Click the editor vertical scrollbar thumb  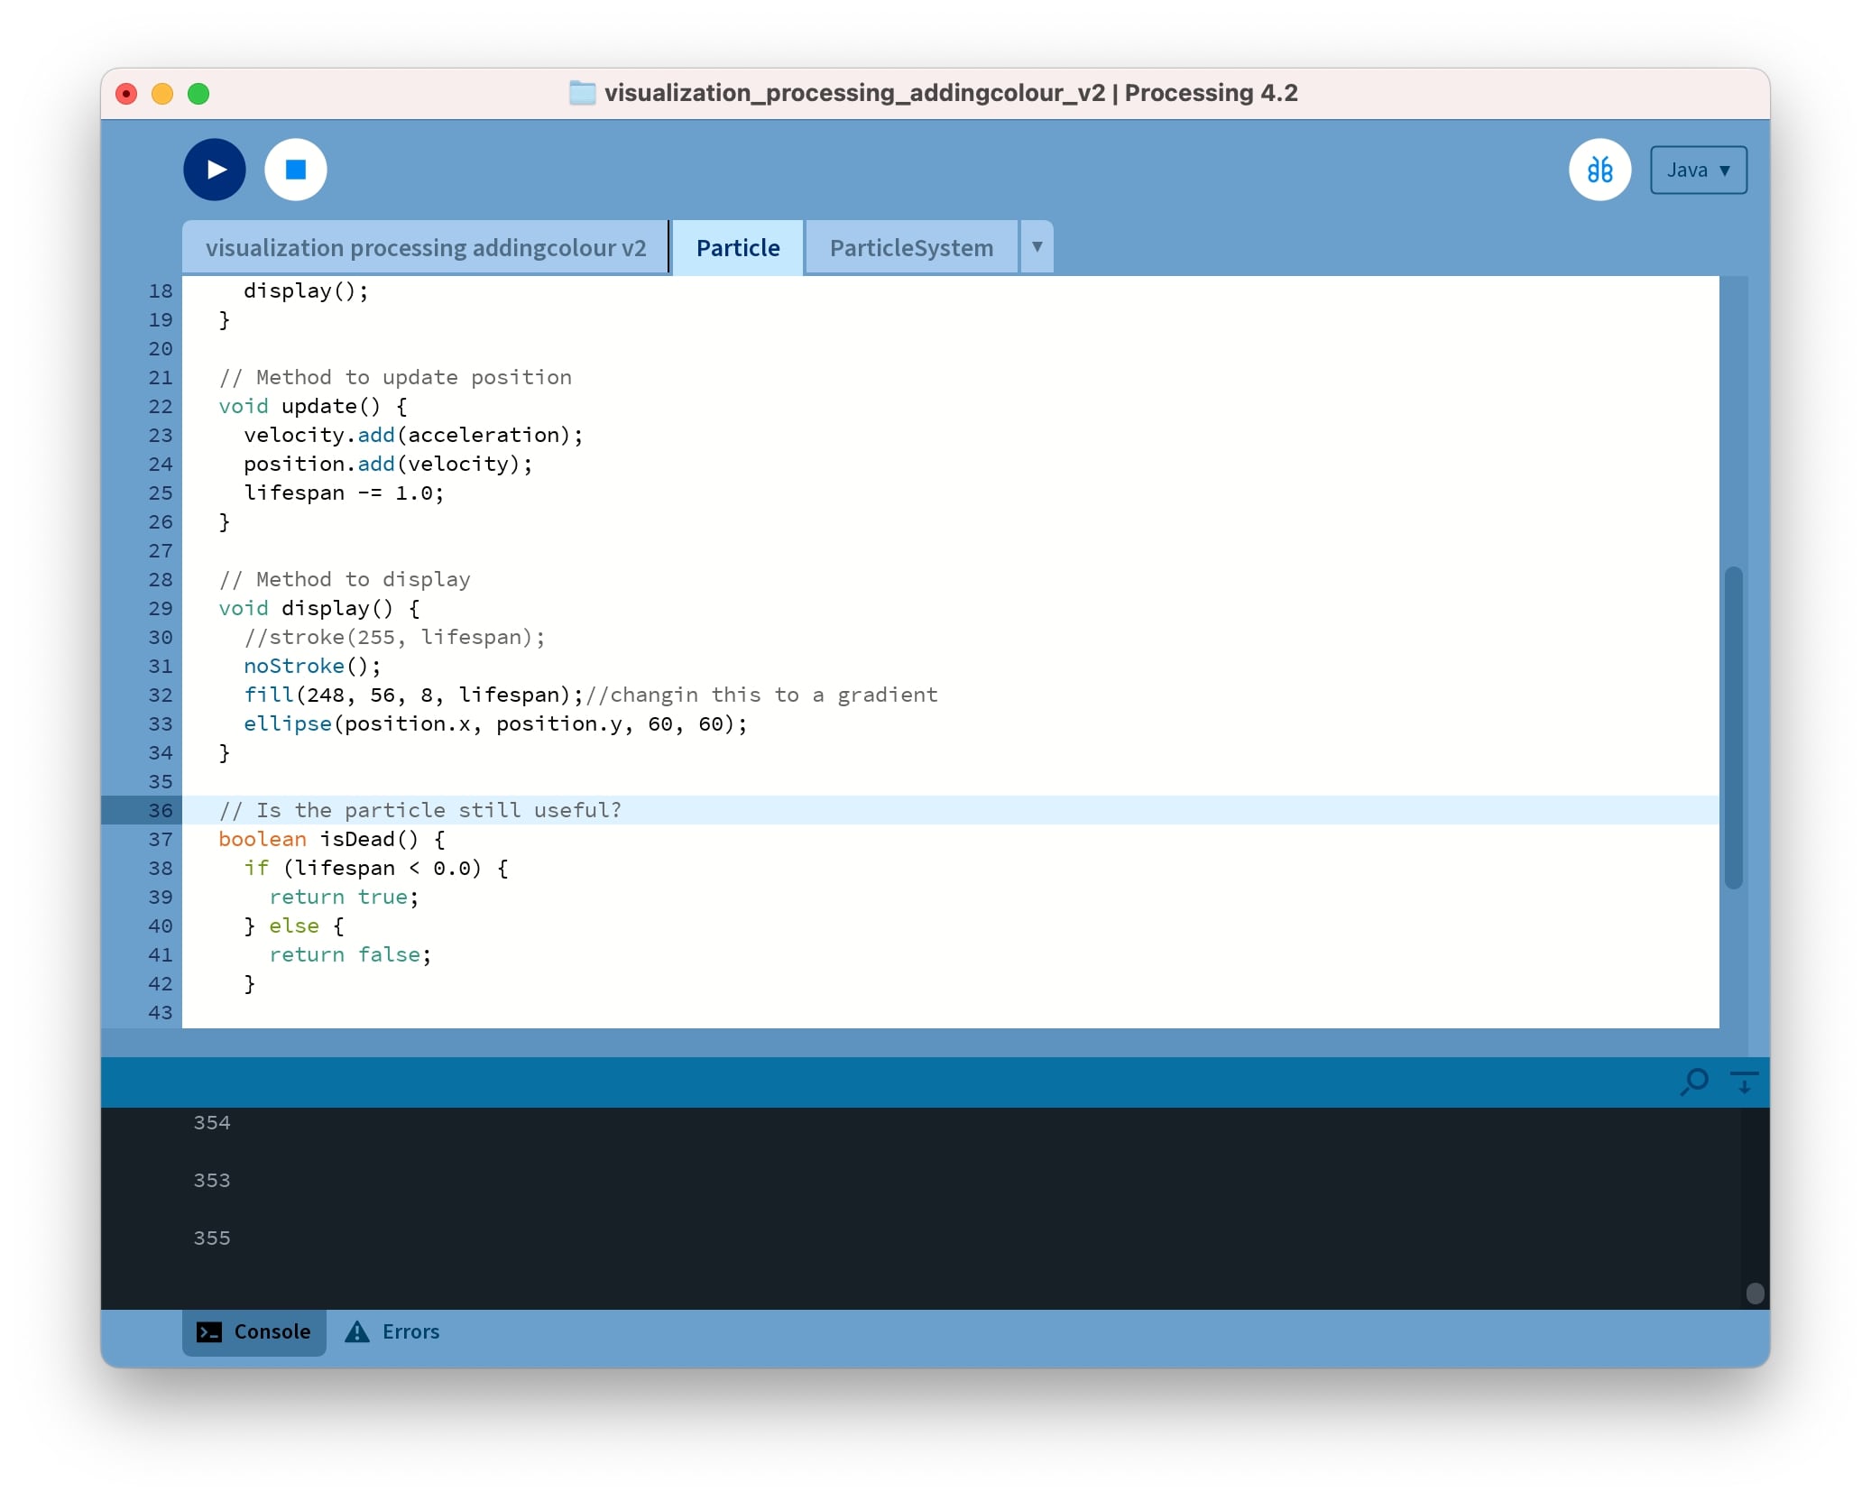pos(1733,728)
